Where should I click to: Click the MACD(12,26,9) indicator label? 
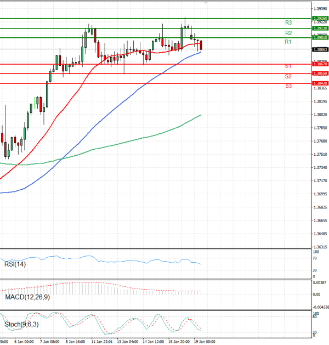pyautogui.click(x=26, y=297)
